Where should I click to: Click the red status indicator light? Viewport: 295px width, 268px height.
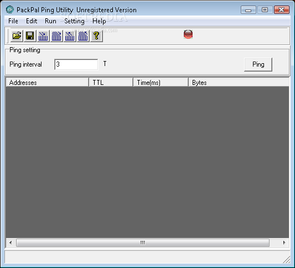[x=188, y=34]
